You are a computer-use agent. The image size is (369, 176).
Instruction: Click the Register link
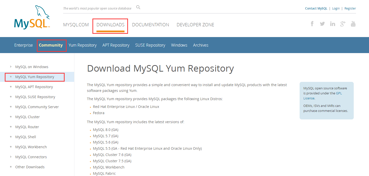click(x=350, y=9)
